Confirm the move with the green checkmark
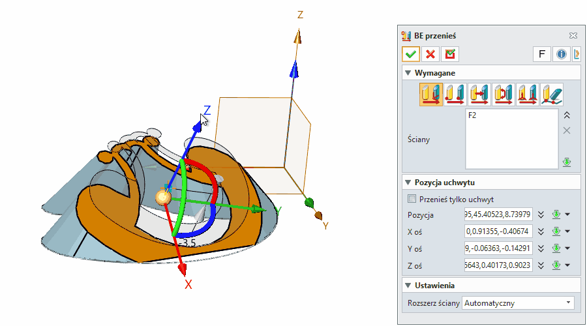This screenshot has width=587, height=326. click(411, 54)
